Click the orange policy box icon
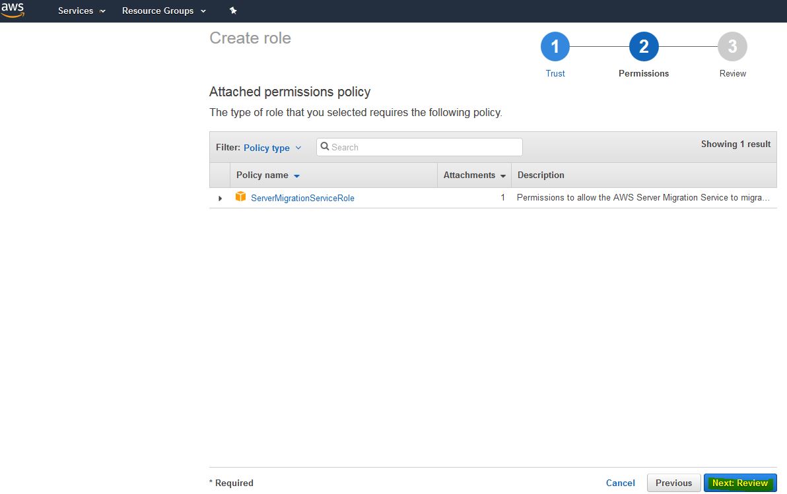 240,197
